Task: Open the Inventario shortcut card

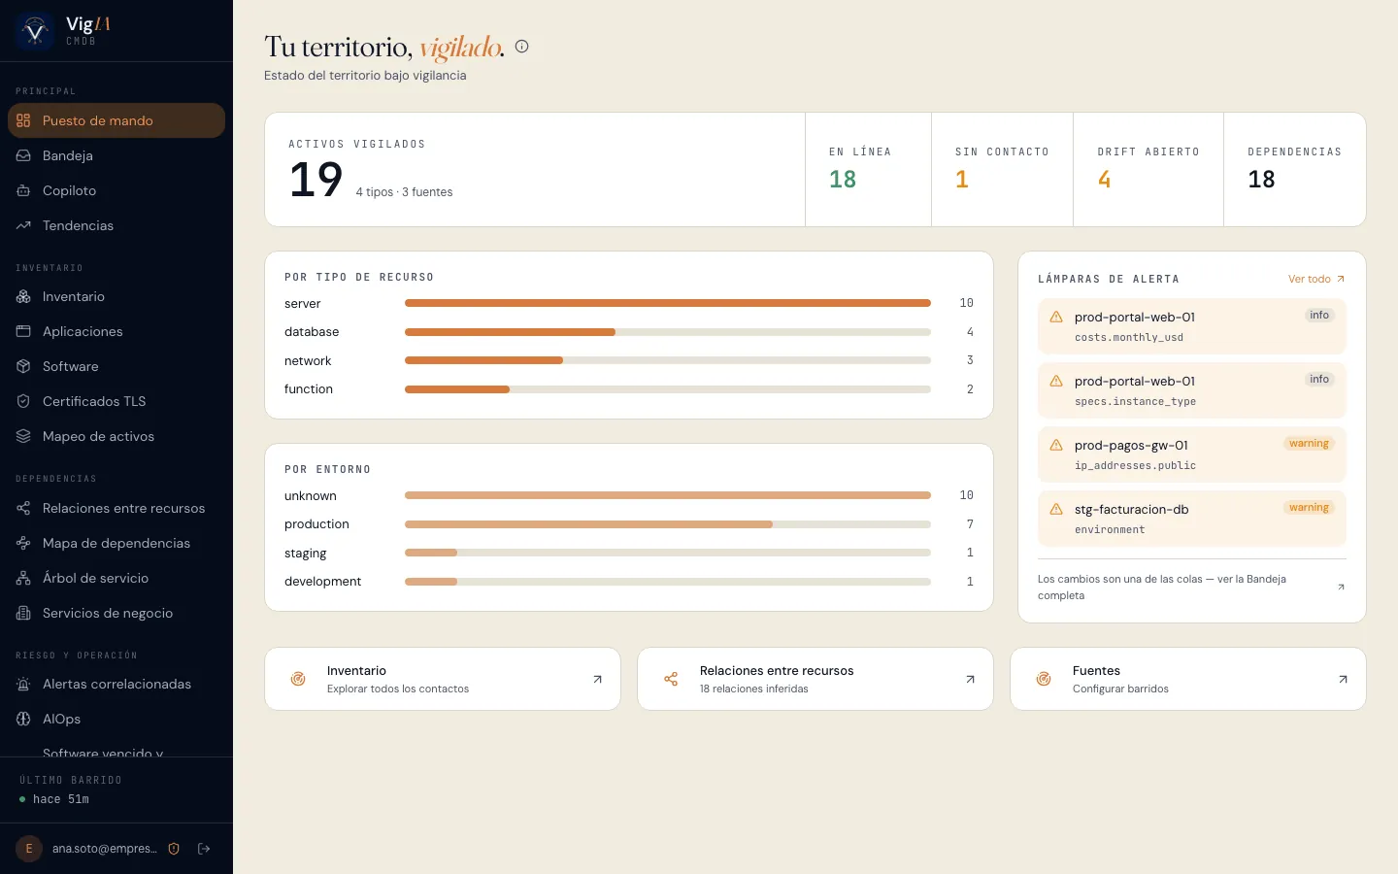Action: pos(443,679)
